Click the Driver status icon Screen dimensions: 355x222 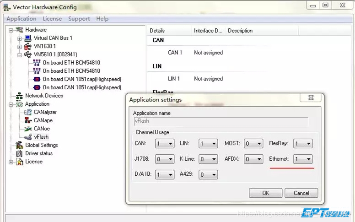tap(19, 153)
